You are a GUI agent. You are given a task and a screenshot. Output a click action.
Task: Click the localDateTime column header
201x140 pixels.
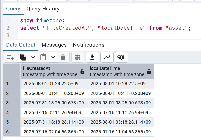tap(117, 71)
